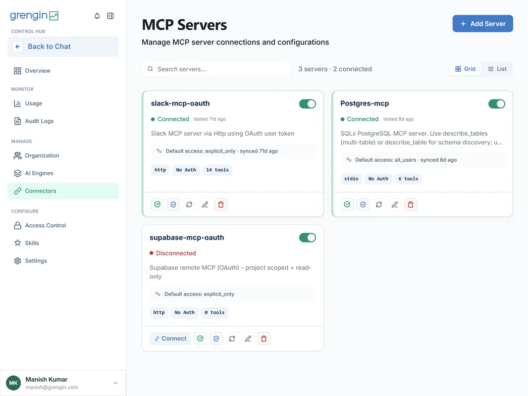Sync tools for slack-mcp-oauth
The height and width of the screenshot is (396, 528).
tap(189, 204)
